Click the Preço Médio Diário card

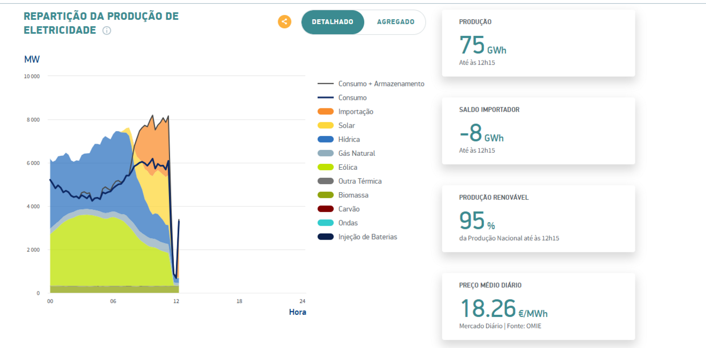(538, 306)
